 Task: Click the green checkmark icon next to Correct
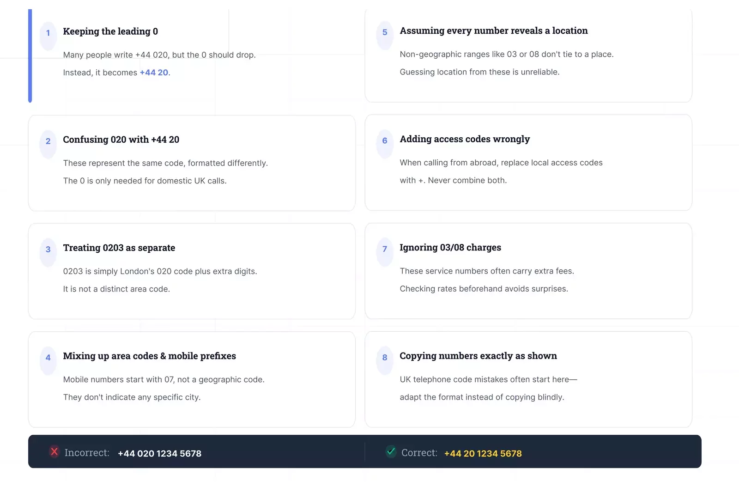point(391,451)
